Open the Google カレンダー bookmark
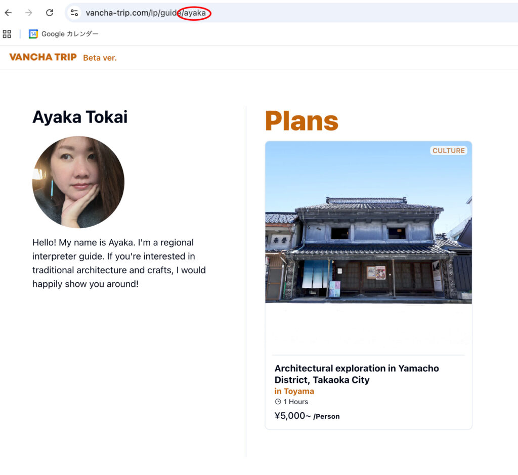This screenshot has width=518, height=475. (x=63, y=34)
